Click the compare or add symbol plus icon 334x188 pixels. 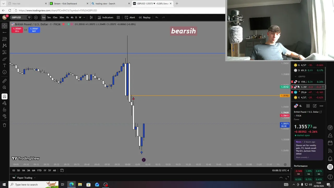36,17
